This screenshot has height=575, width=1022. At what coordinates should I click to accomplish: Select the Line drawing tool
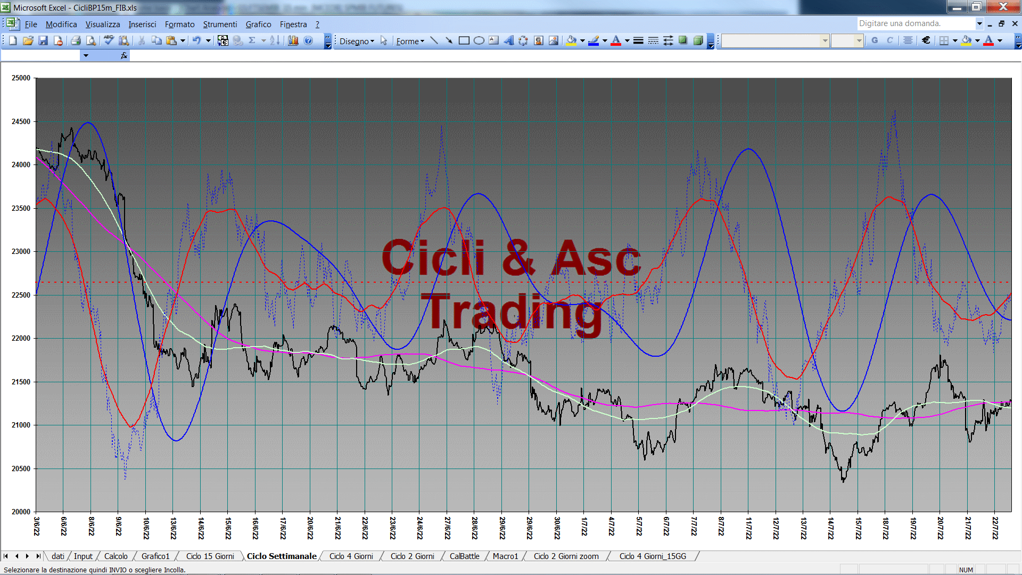pos(434,40)
